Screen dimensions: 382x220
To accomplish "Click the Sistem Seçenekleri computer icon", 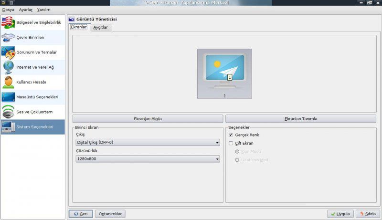I will click(x=8, y=126).
